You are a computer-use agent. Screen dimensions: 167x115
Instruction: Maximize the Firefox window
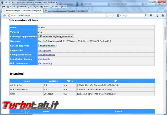coord(156,2)
